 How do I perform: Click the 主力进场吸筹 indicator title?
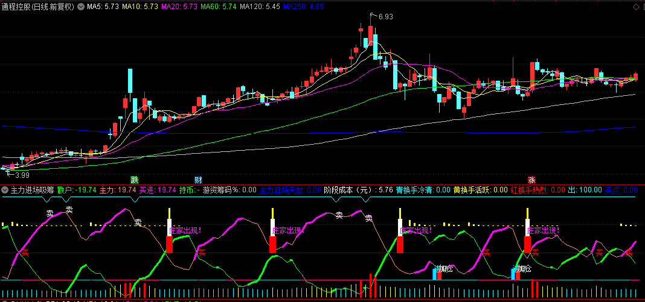point(32,190)
